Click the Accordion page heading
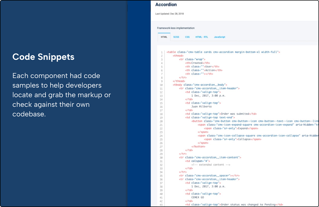 click(x=166, y=4)
